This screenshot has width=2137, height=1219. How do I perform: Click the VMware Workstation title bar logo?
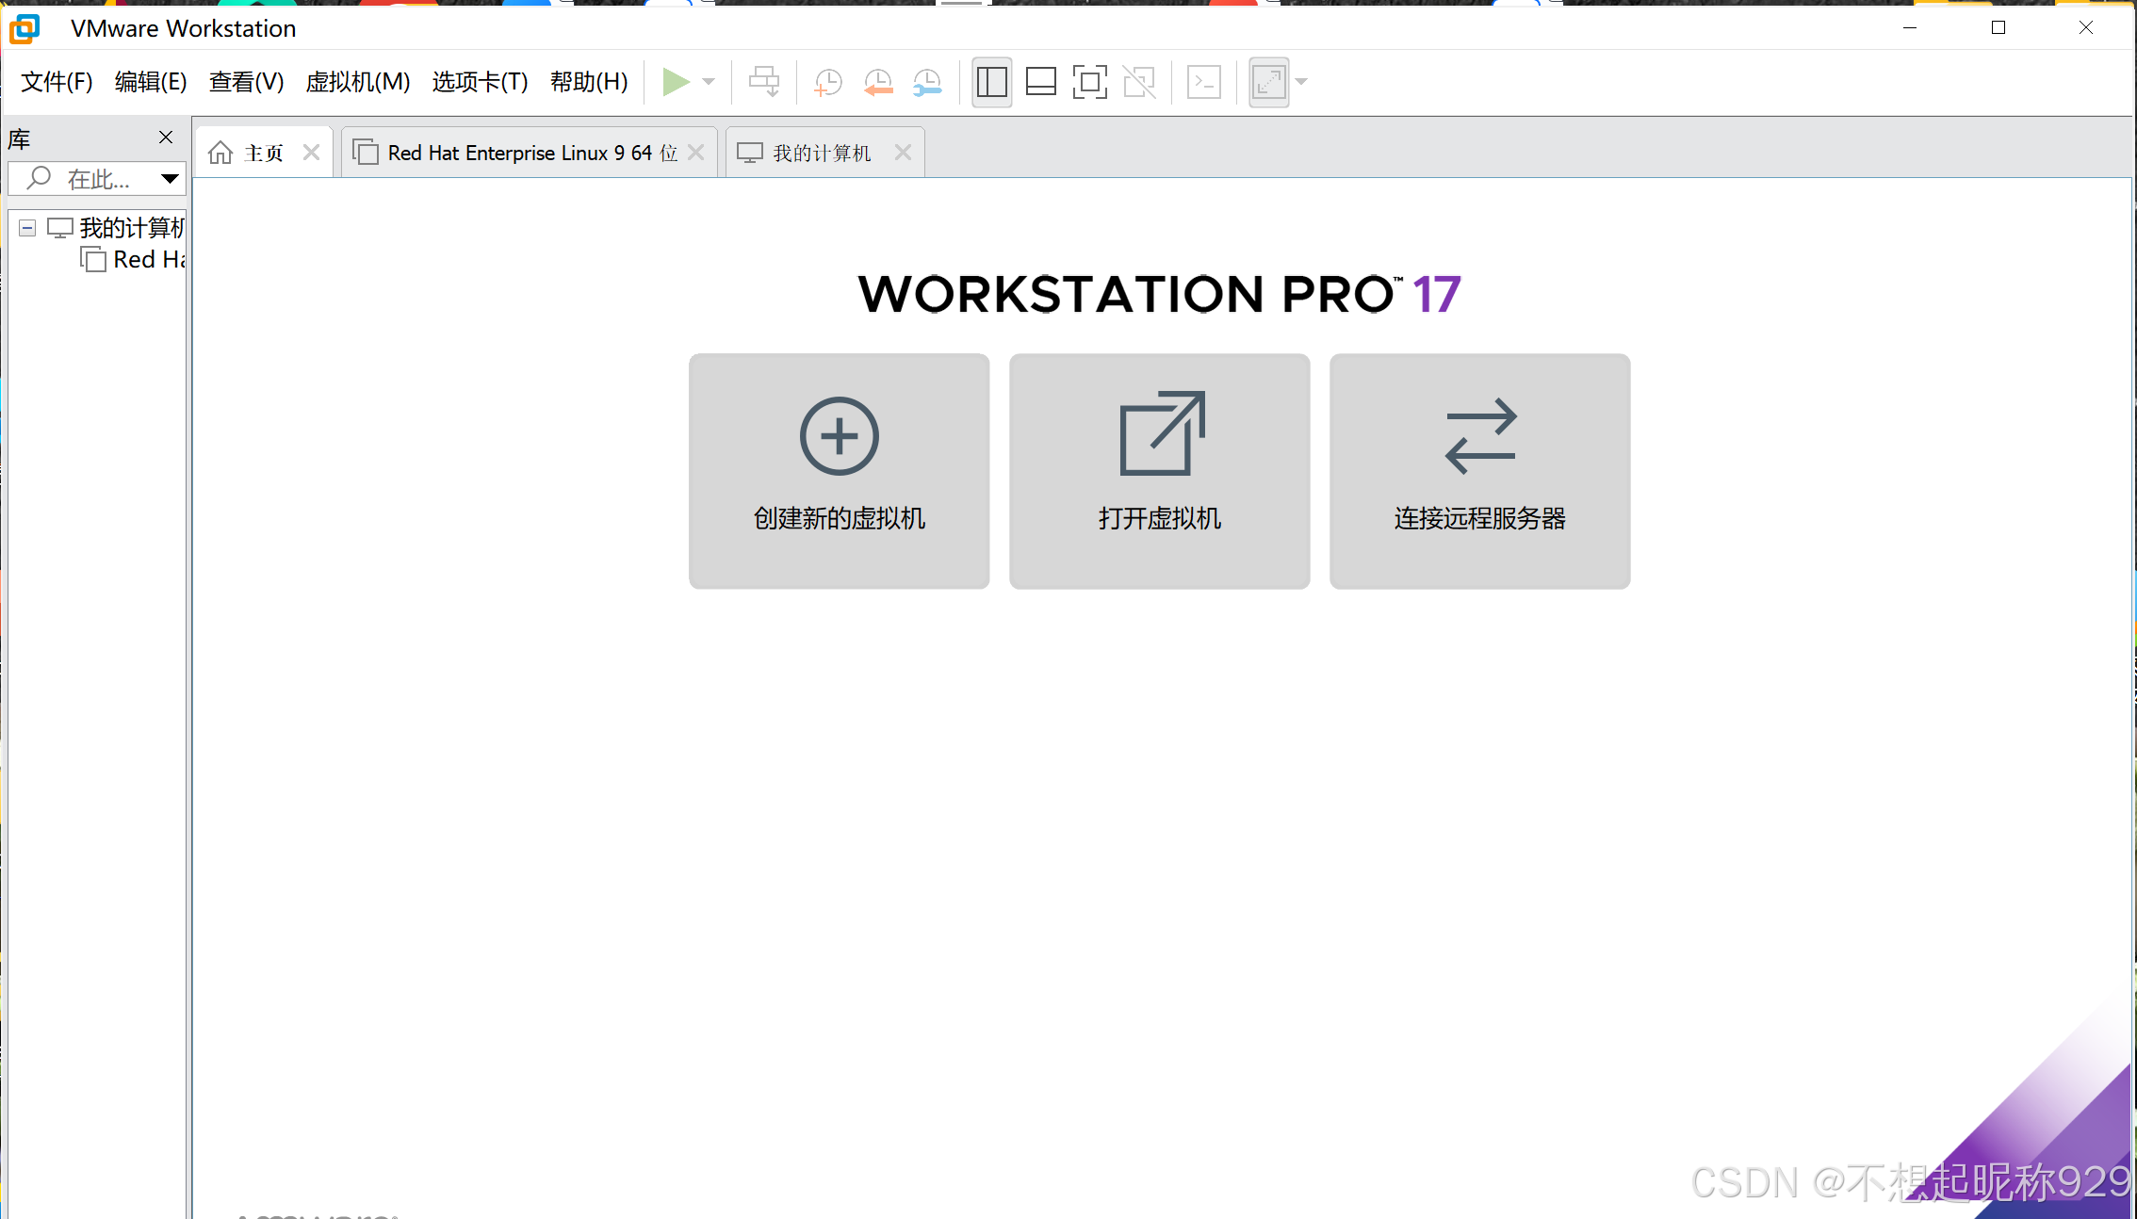coord(25,29)
